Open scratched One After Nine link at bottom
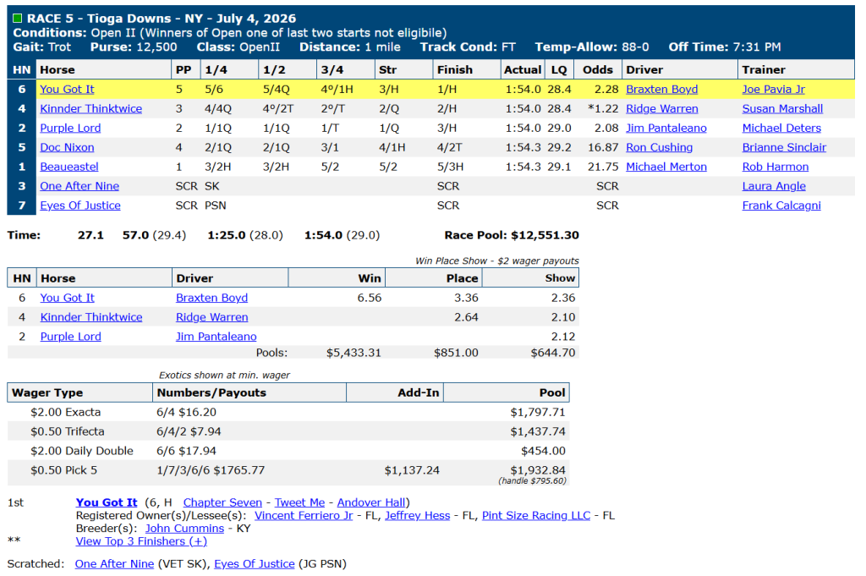The width and height of the screenshot is (866, 576). click(x=114, y=564)
